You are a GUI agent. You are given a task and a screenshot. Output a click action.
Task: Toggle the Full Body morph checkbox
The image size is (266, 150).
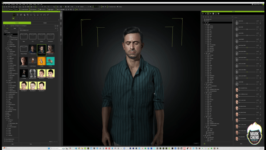pos(208,26)
